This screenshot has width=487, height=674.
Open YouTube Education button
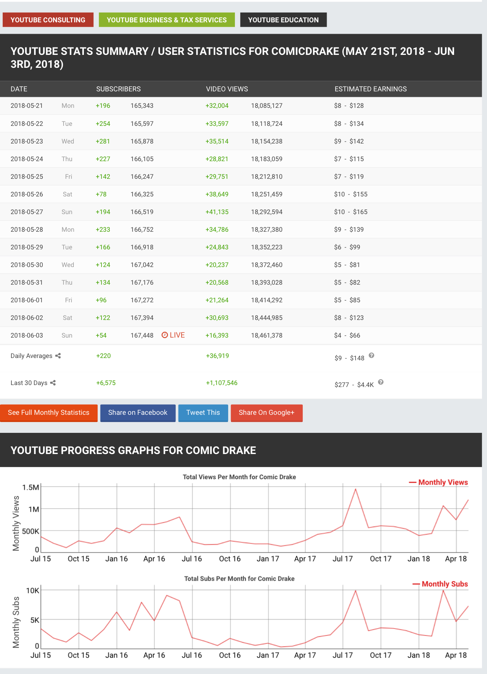283,20
